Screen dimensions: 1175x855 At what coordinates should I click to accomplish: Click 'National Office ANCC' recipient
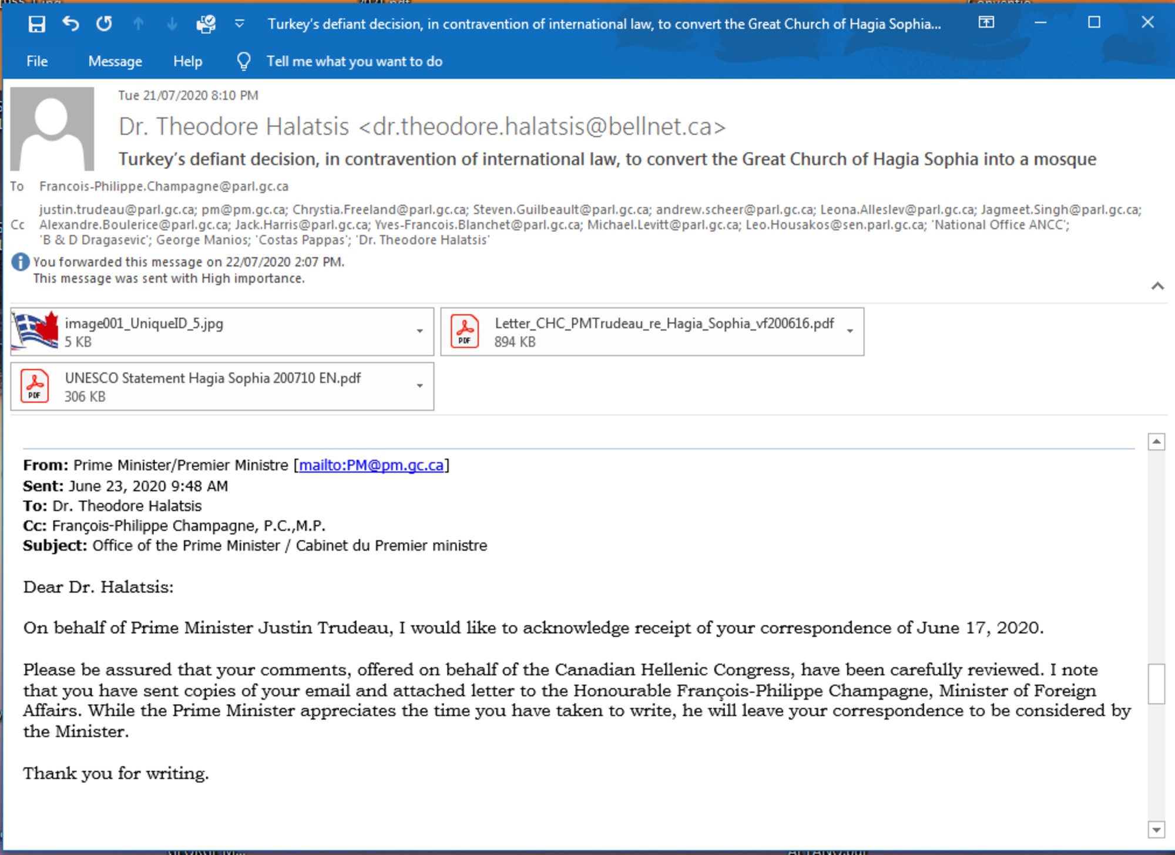pyautogui.click(x=1000, y=225)
